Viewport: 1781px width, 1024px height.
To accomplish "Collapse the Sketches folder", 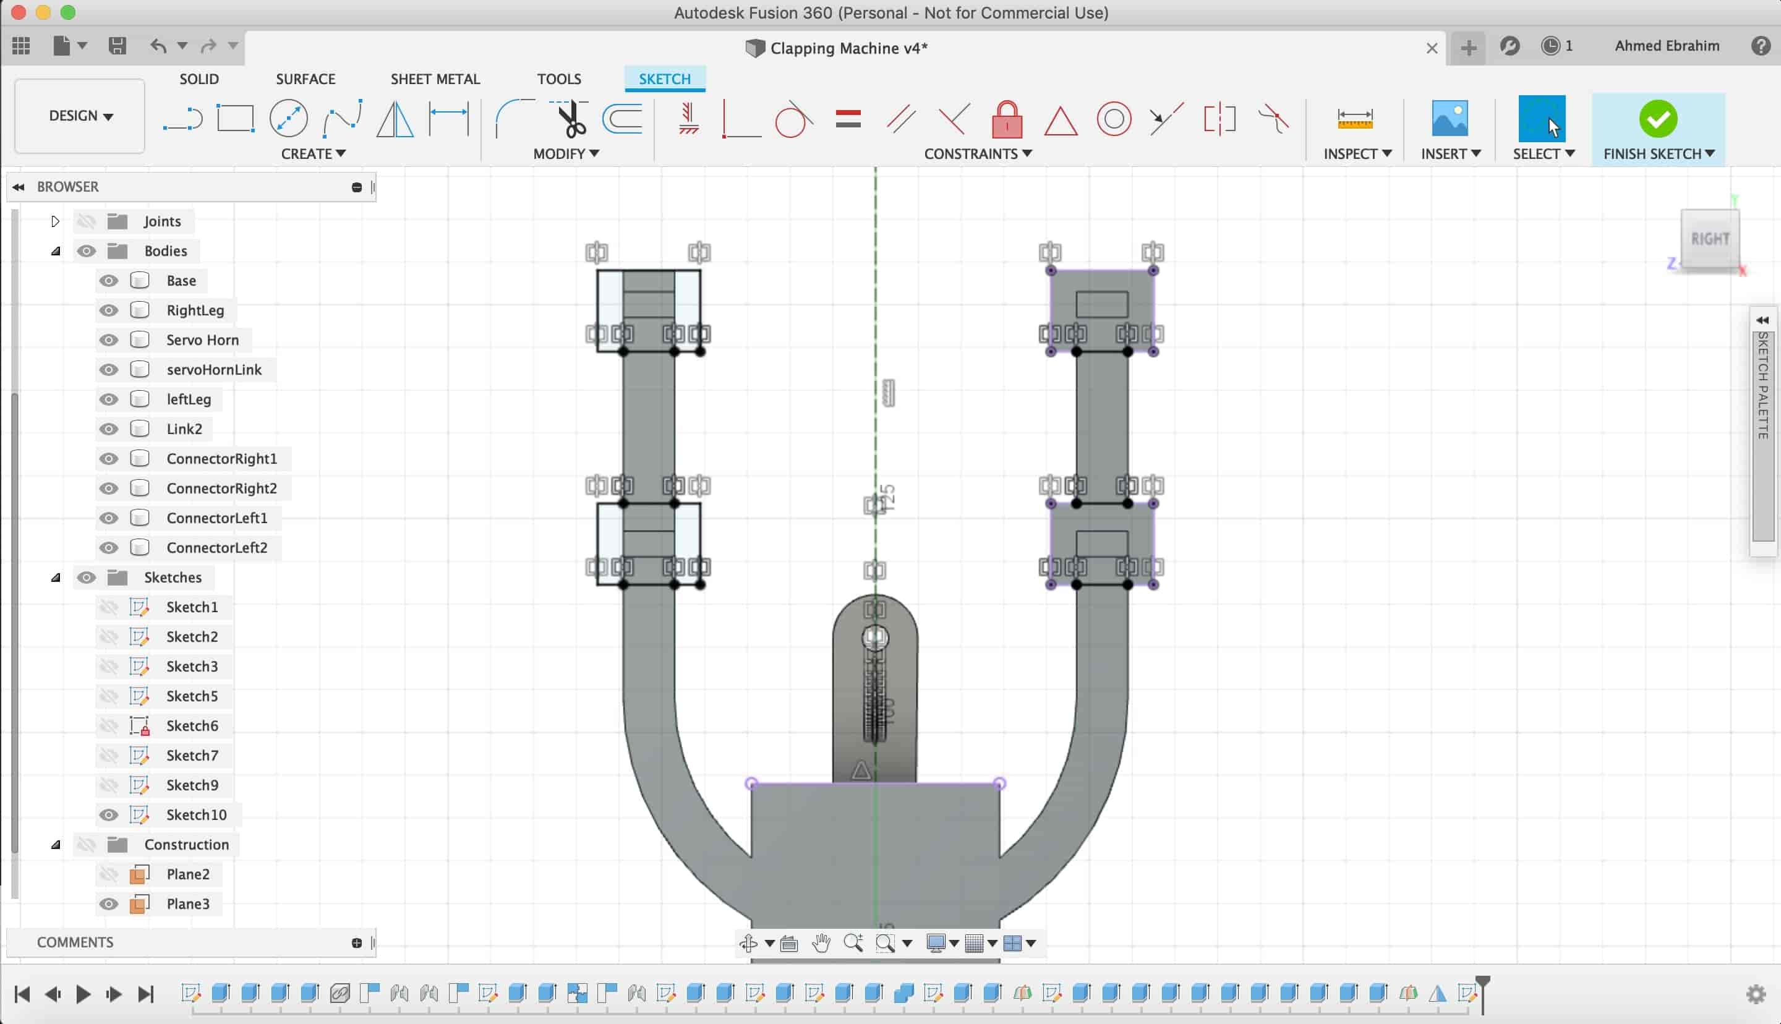I will 56,578.
